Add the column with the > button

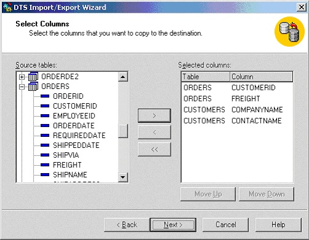point(154,116)
